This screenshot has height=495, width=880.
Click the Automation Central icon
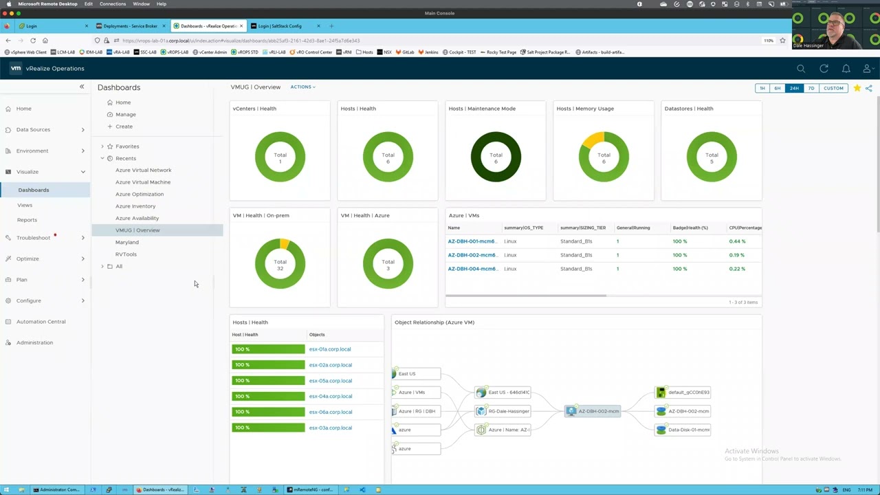tap(8, 322)
